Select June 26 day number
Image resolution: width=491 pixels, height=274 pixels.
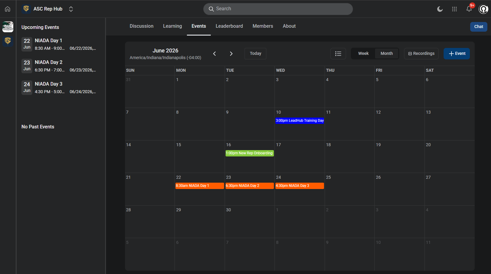coord(378,177)
